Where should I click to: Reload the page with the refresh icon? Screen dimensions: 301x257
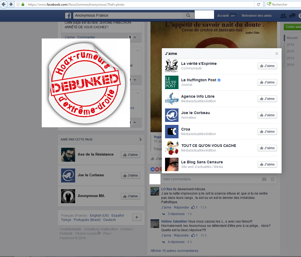258,4
